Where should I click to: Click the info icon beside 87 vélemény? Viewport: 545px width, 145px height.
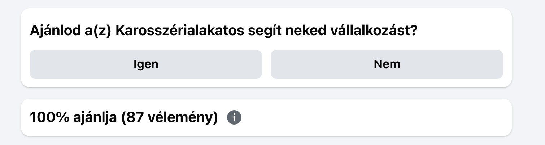coord(234,118)
